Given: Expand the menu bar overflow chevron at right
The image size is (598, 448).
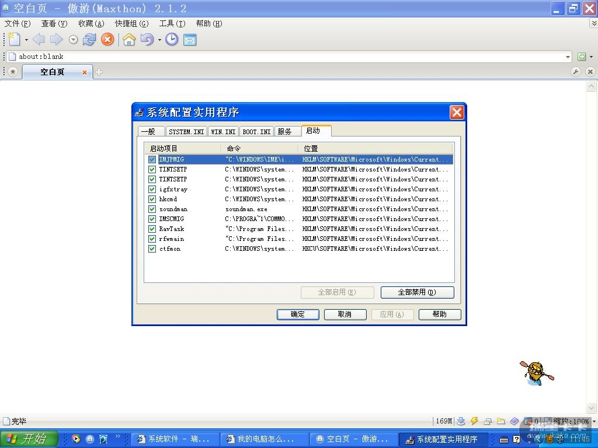Looking at the screenshot, I should (593, 23).
